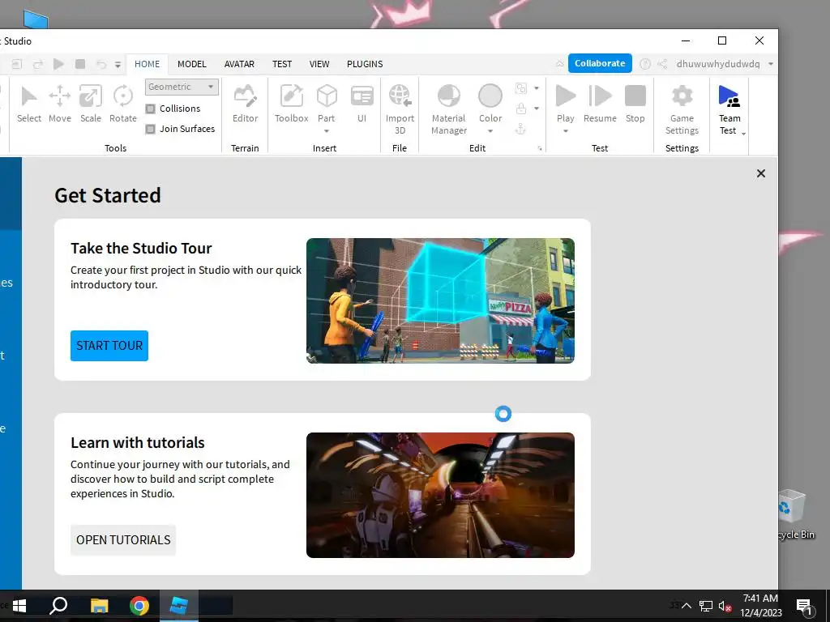Toggle the Join Surfaces checkbox

pyautogui.click(x=150, y=129)
